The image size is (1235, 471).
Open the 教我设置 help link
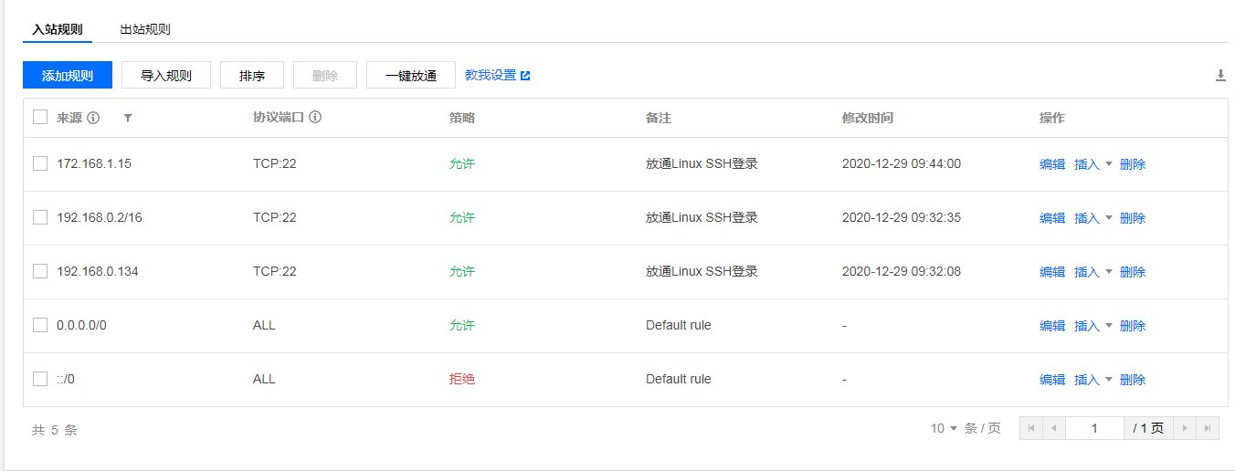(x=498, y=75)
